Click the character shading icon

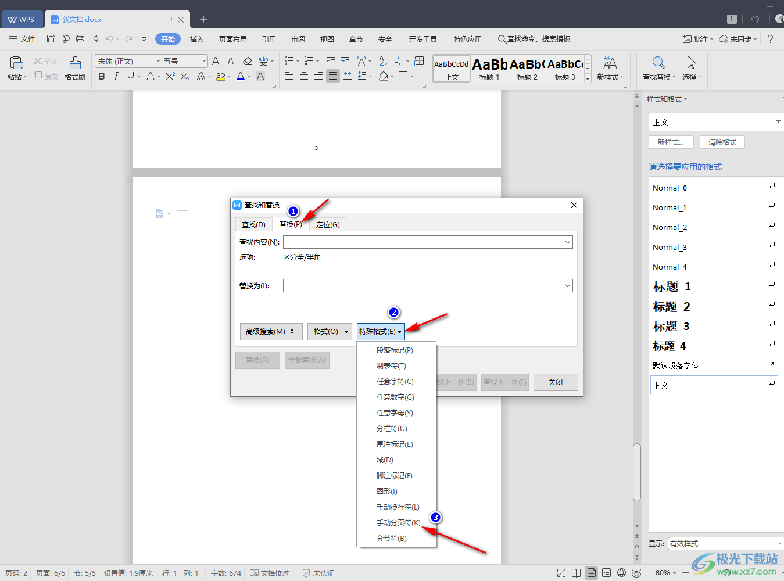260,76
